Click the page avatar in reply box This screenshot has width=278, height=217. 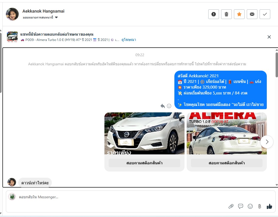(12, 197)
